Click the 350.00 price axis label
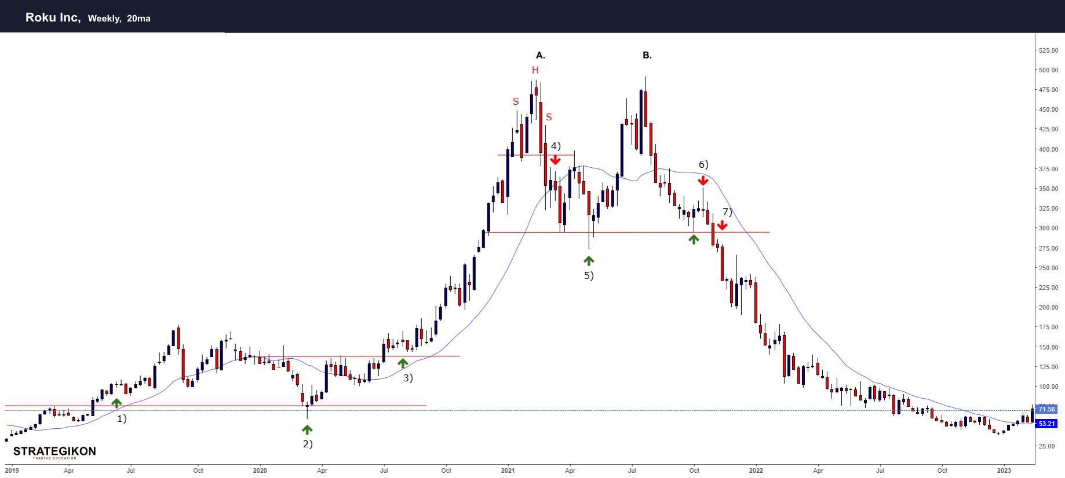Image resolution: width=1065 pixels, height=478 pixels. (1048, 189)
